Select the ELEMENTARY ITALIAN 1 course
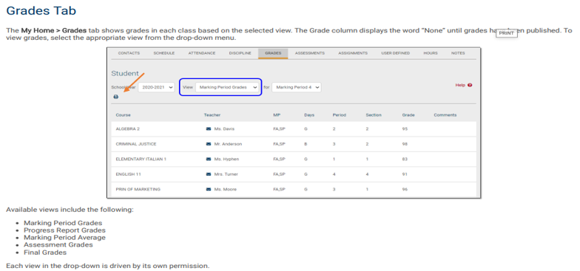The width and height of the screenshot is (580, 271). [x=141, y=159]
